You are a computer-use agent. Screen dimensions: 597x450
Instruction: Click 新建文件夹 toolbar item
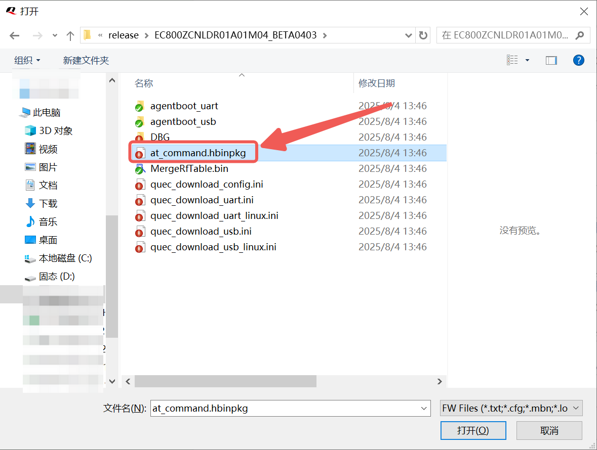[86, 60]
